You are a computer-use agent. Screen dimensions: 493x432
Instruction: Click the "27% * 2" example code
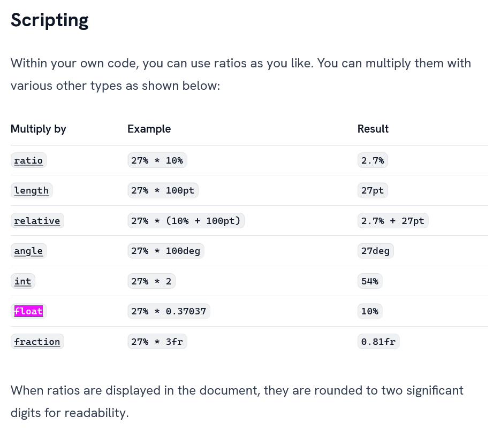coord(151,281)
